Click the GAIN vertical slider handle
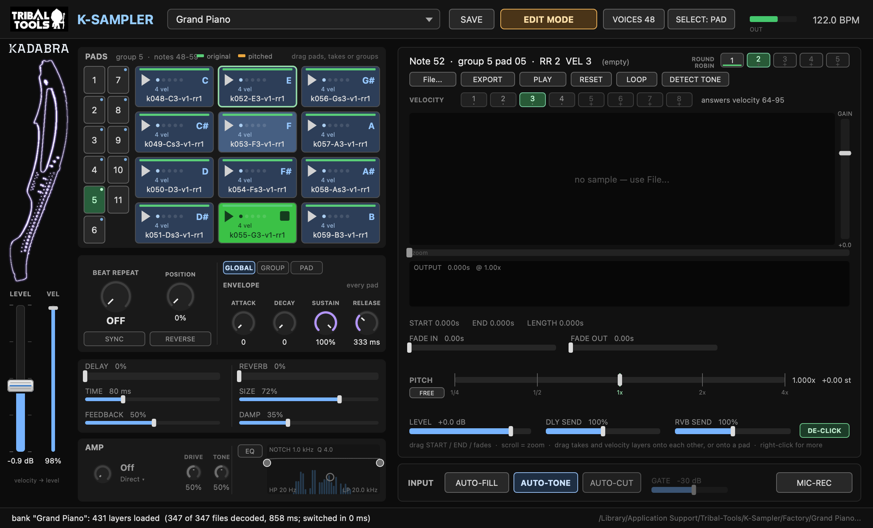Image resolution: width=873 pixels, height=528 pixels. [x=845, y=153]
